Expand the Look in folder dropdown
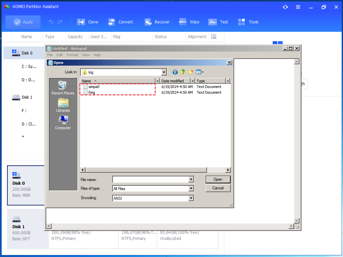Screen dimensions: 343x257 (164, 72)
